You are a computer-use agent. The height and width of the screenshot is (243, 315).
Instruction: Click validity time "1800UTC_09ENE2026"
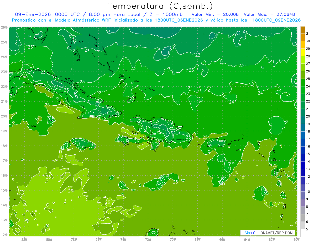click(276, 20)
